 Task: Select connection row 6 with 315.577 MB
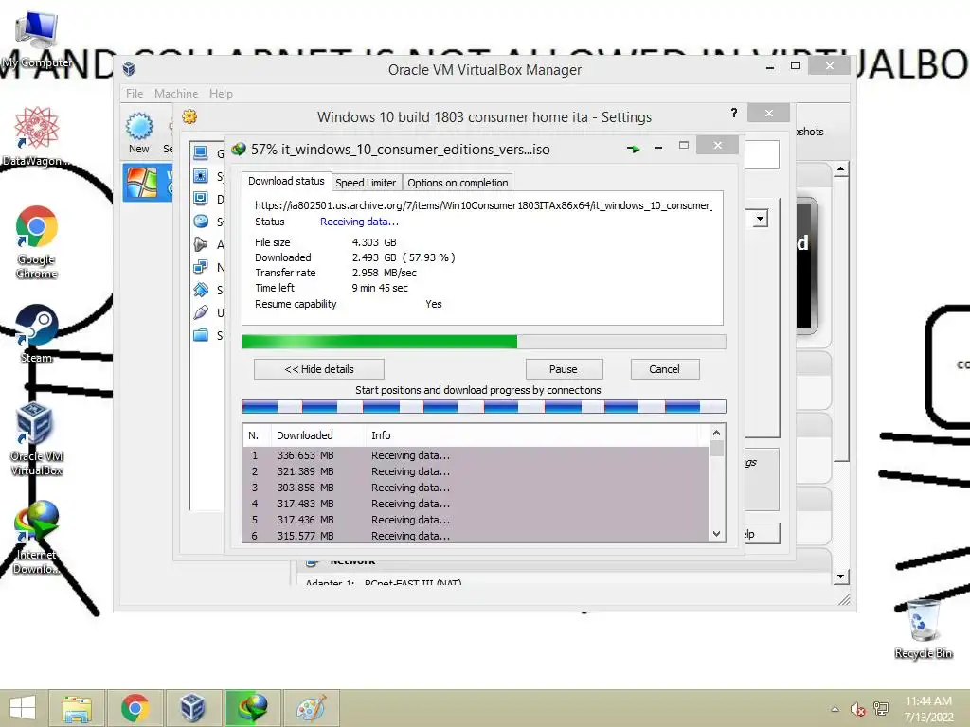tap(476, 536)
